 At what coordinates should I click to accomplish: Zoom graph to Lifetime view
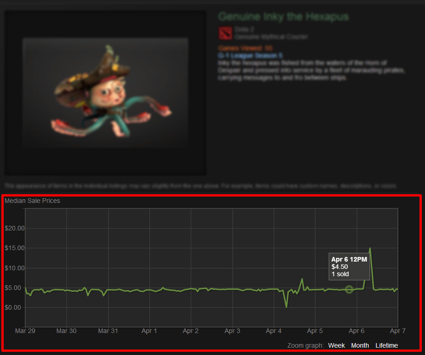point(386,345)
